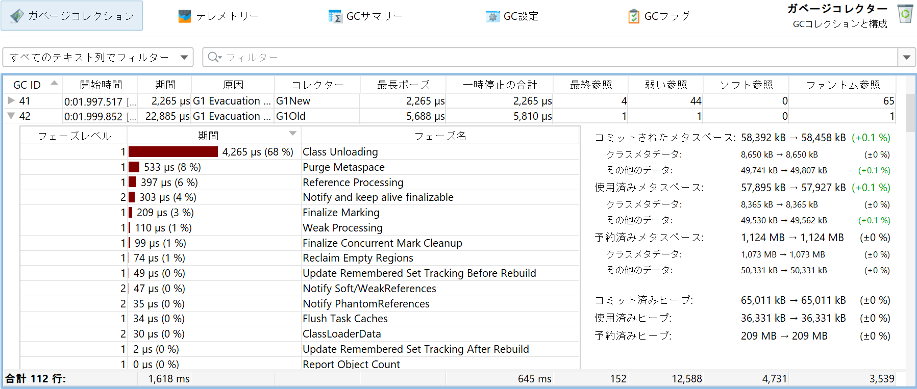This screenshot has height=389, width=917.
Task: Select the Reclaim Empty Regions row
Action: click(x=300, y=258)
